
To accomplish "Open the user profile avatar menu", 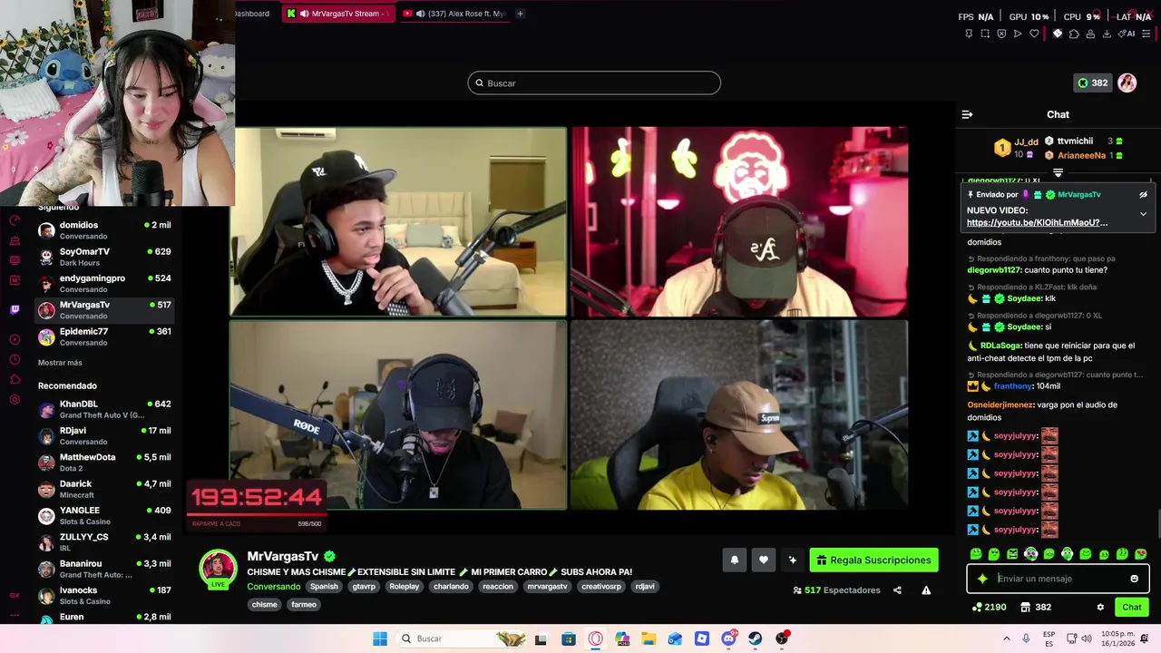I will pos(1127,83).
